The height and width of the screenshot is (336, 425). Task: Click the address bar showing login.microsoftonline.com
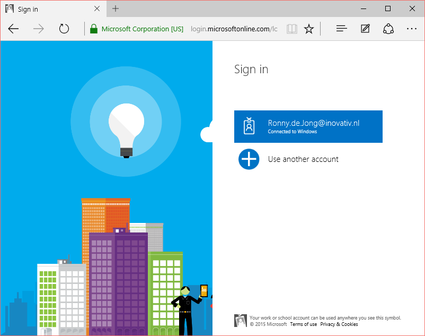[233, 29]
